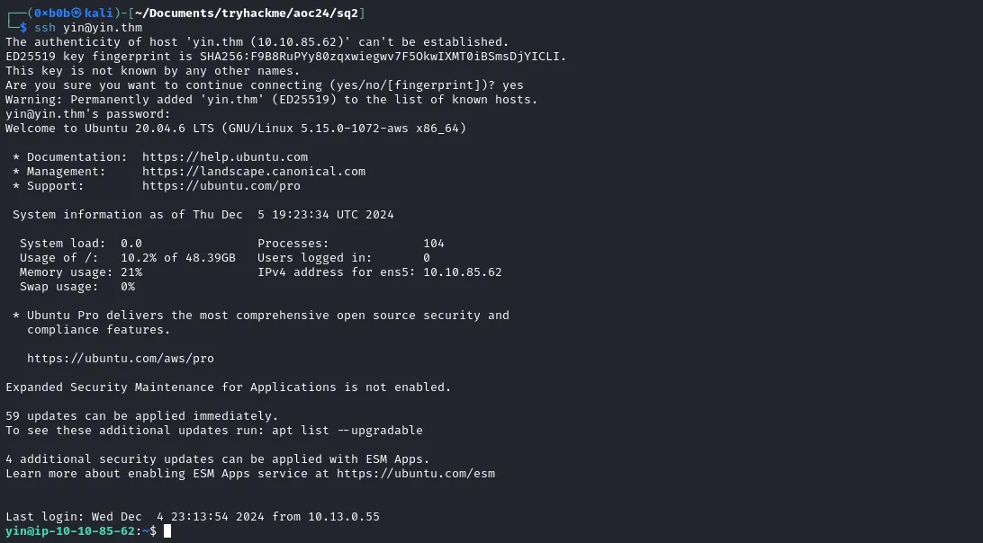Click the system information timestamp line
The width and height of the screenshot is (983, 543).
click(203, 215)
